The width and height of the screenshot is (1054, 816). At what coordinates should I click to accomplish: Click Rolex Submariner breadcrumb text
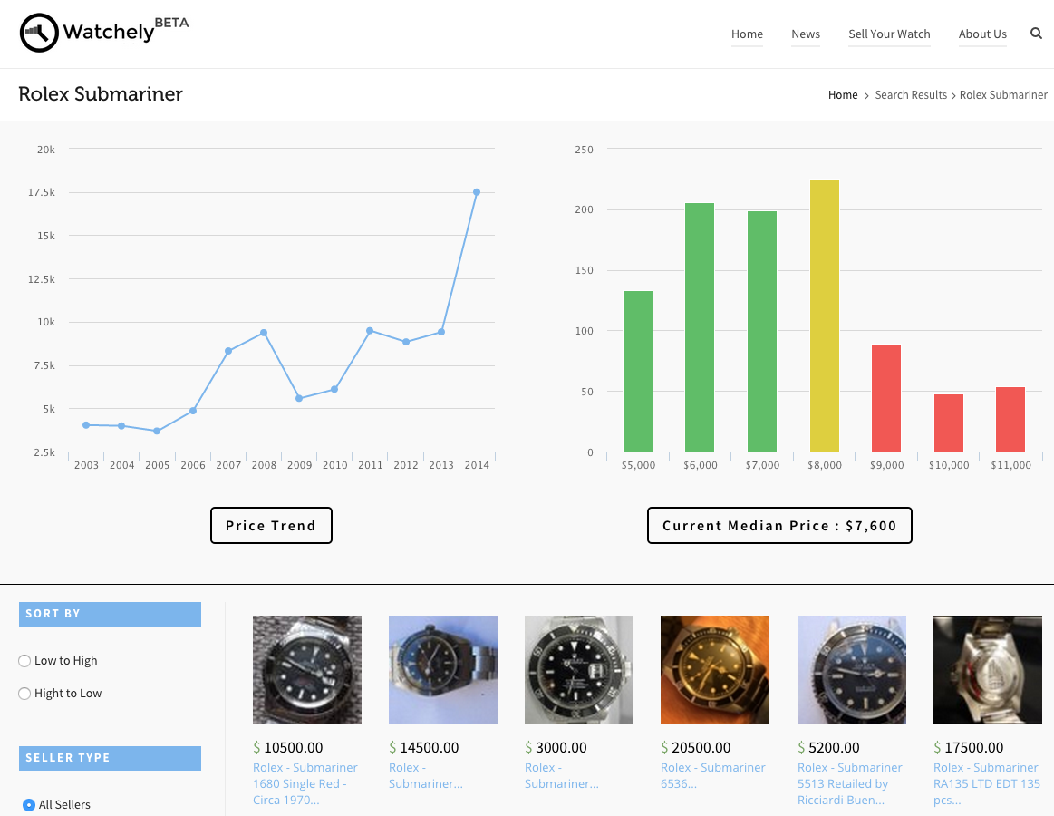[x=1003, y=95]
